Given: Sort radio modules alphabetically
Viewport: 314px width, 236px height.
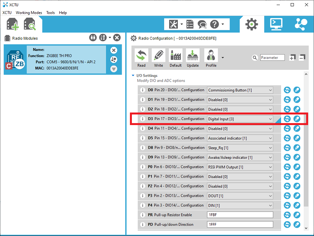Looking at the screenshot, I should (103, 37).
